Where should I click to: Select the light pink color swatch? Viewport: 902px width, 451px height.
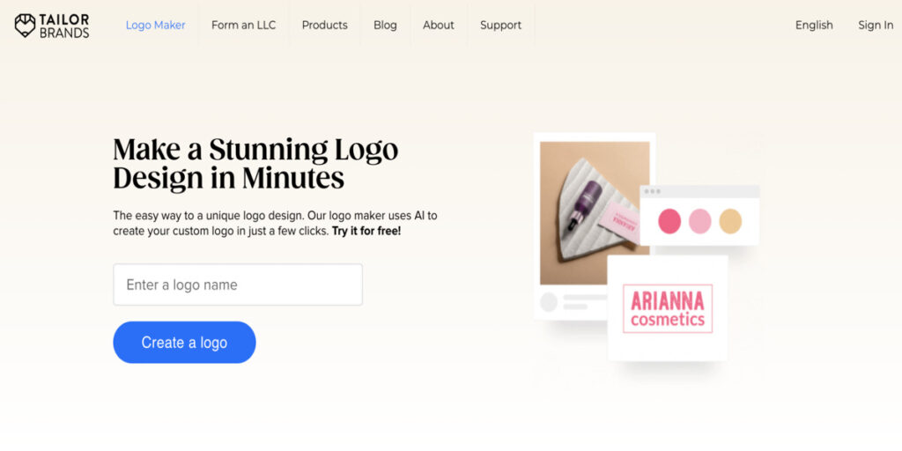coord(699,221)
